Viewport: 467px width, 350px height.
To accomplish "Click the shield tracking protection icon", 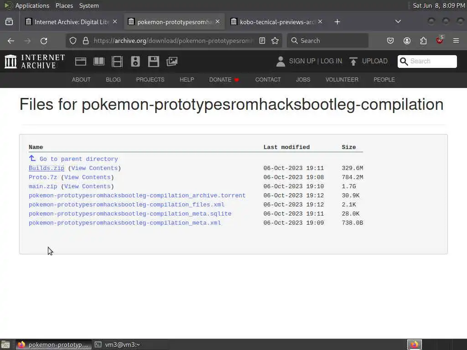I will 73,41.
